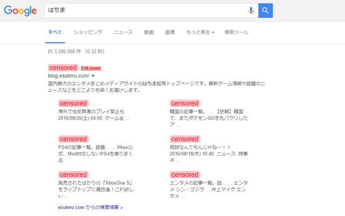Open the 動画 tab
The width and height of the screenshot is (345, 216).
pos(149,32)
